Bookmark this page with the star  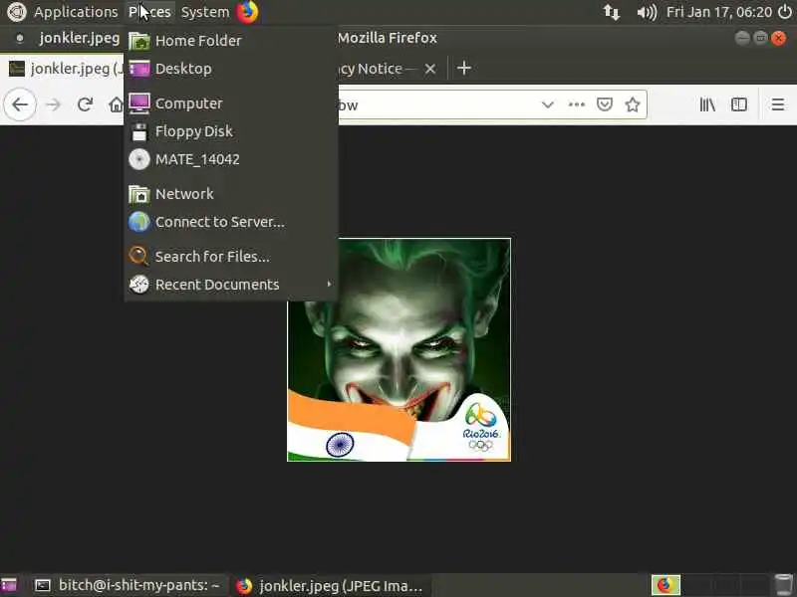coord(633,104)
